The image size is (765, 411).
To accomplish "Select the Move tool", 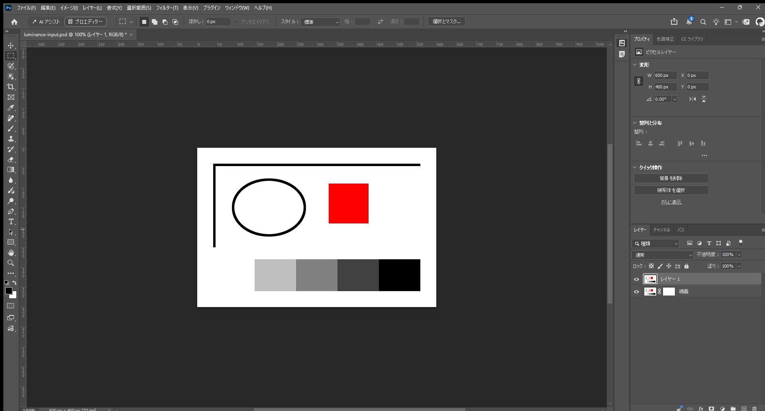I will pyautogui.click(x=11, y=45).
